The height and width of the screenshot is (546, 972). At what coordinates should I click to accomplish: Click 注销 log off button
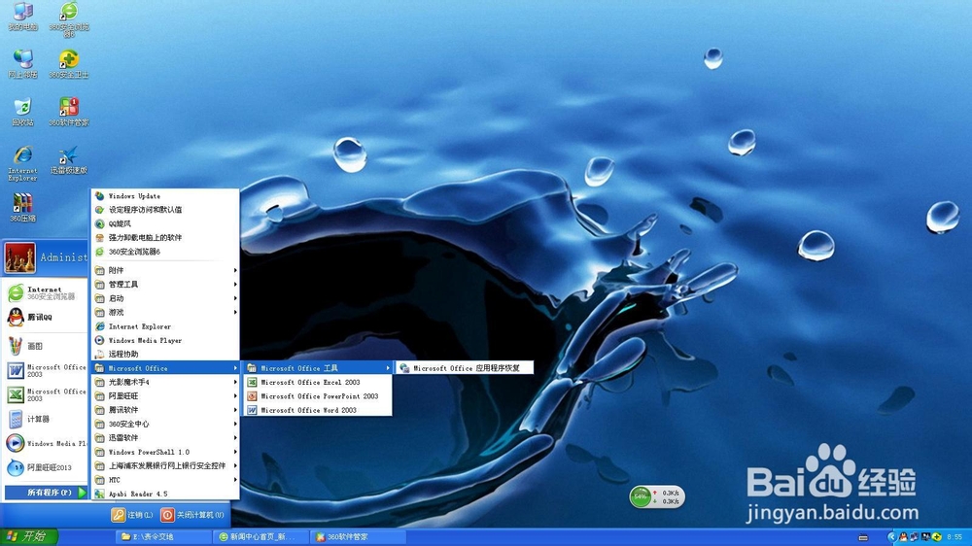[x=132, y=515]
